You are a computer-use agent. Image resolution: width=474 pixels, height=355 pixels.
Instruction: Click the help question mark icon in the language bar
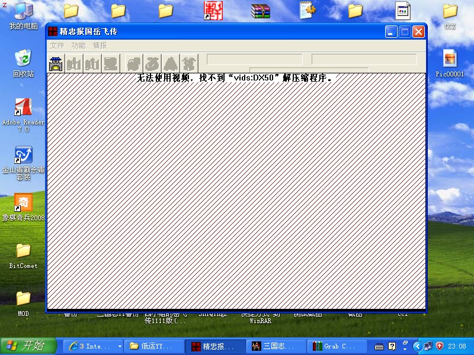[x=392, y=346]
